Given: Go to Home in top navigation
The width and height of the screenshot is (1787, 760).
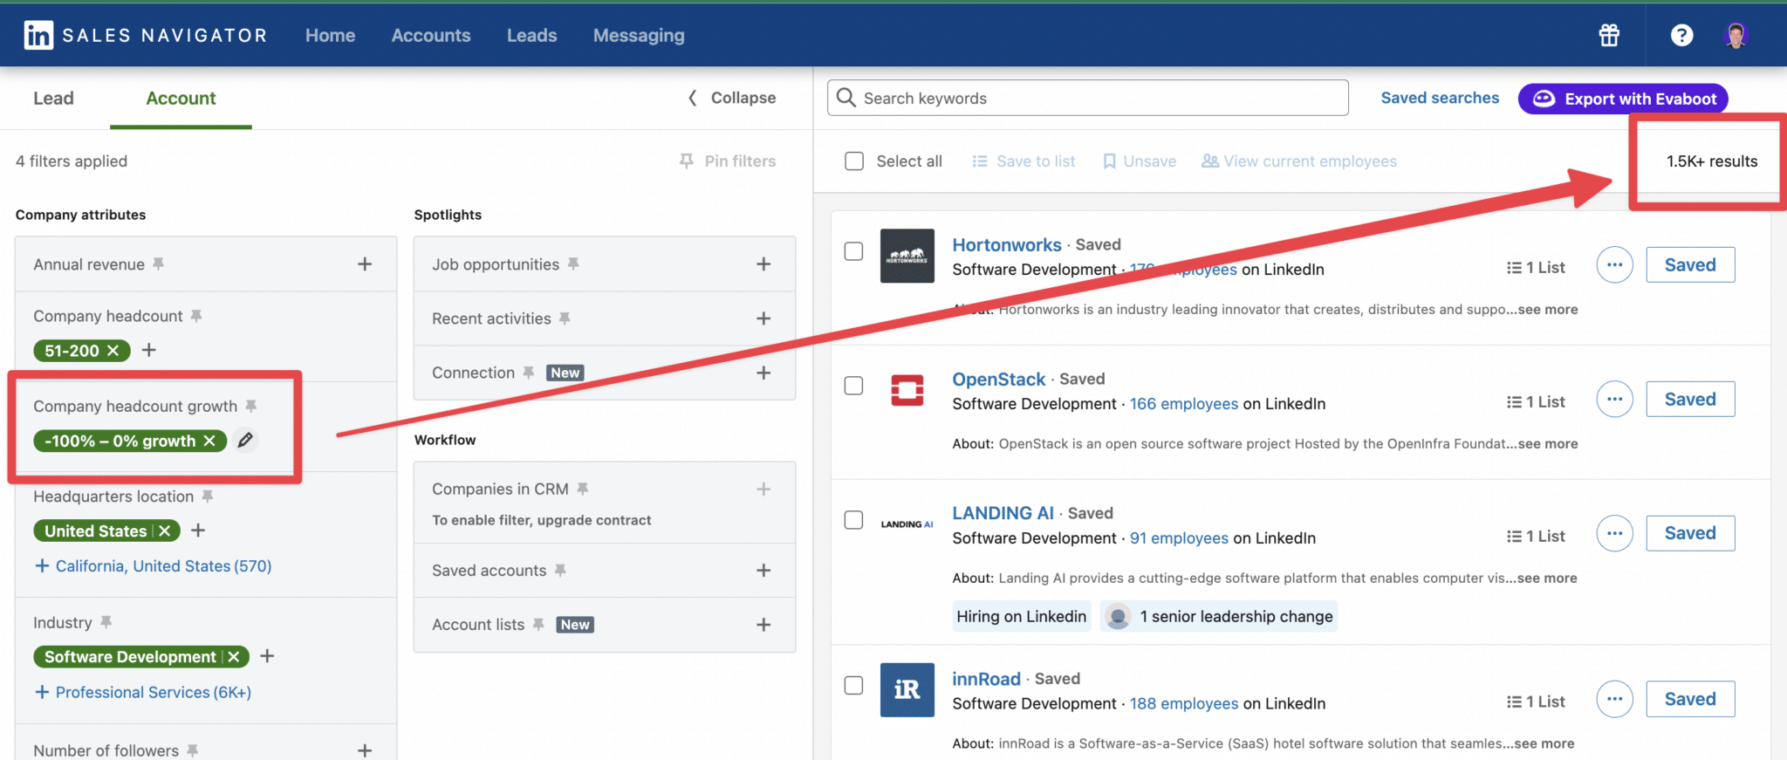Looking at the screenshot, I should pyautogui.click(x=330, y=35).
